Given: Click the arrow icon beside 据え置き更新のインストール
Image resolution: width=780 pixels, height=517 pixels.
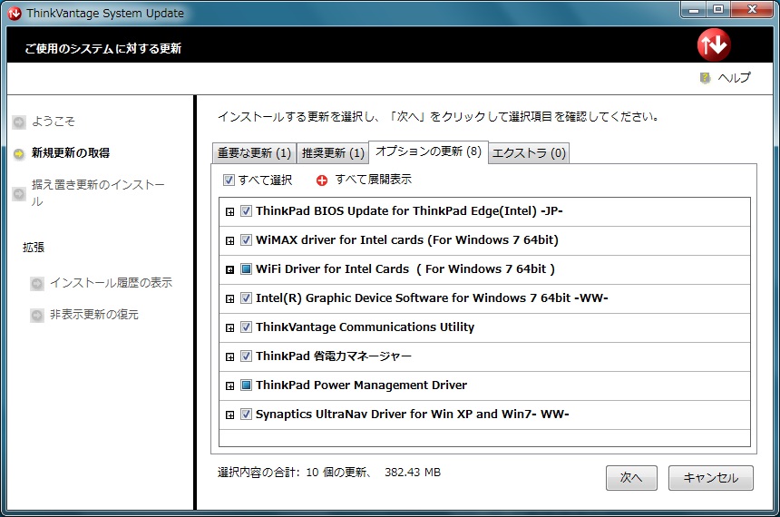Looking at the screenshot, I should point(19,193).
